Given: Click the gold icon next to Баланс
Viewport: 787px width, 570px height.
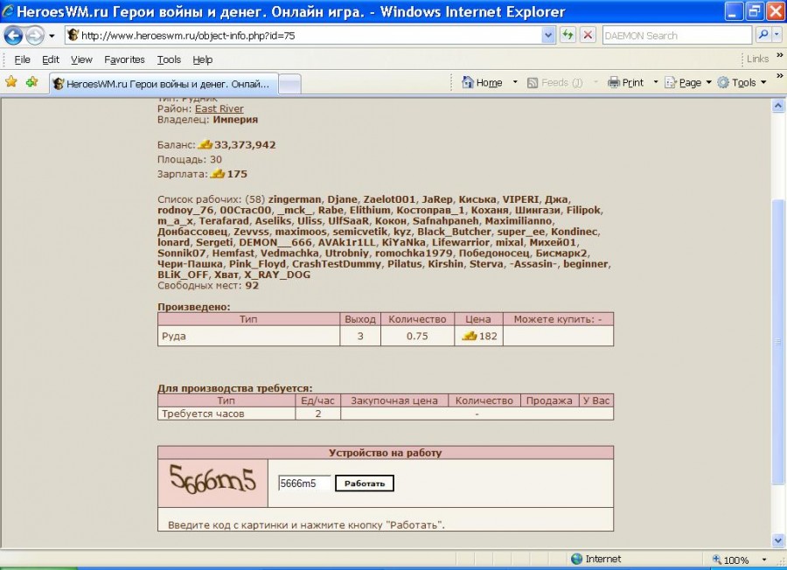Looking at the screenshot, I should 205,144.
